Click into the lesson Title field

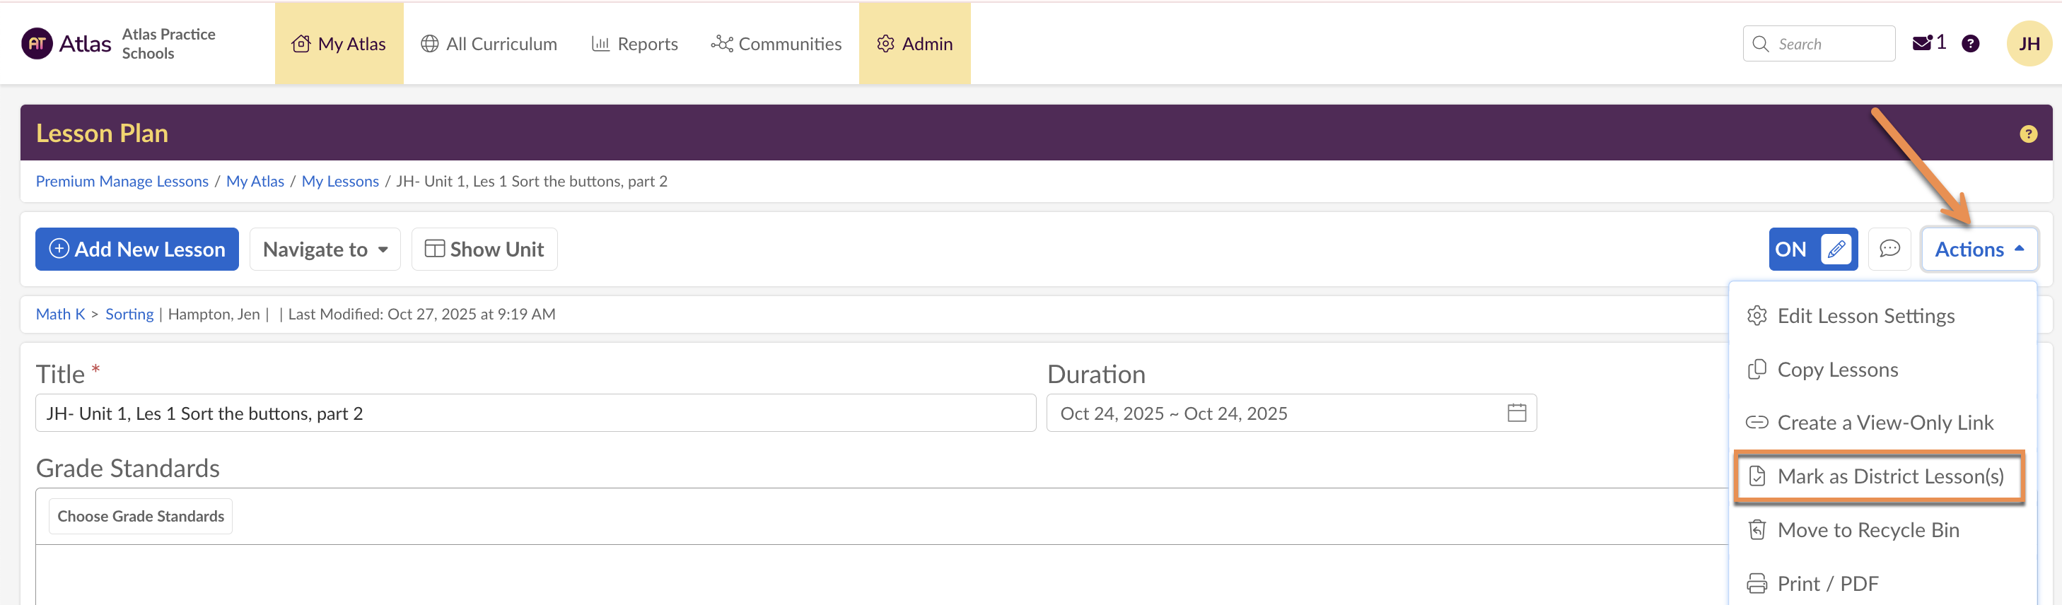tap(535, 413)
